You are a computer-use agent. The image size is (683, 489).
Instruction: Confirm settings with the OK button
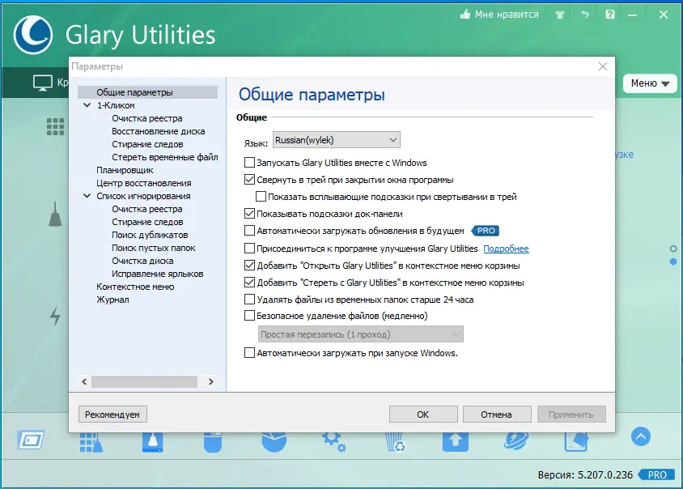tap(423, 415)
